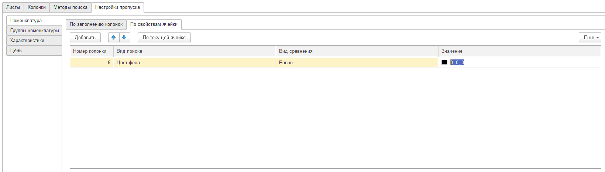
Task: Switch to the Листы tab
Action: click(13, 7)
